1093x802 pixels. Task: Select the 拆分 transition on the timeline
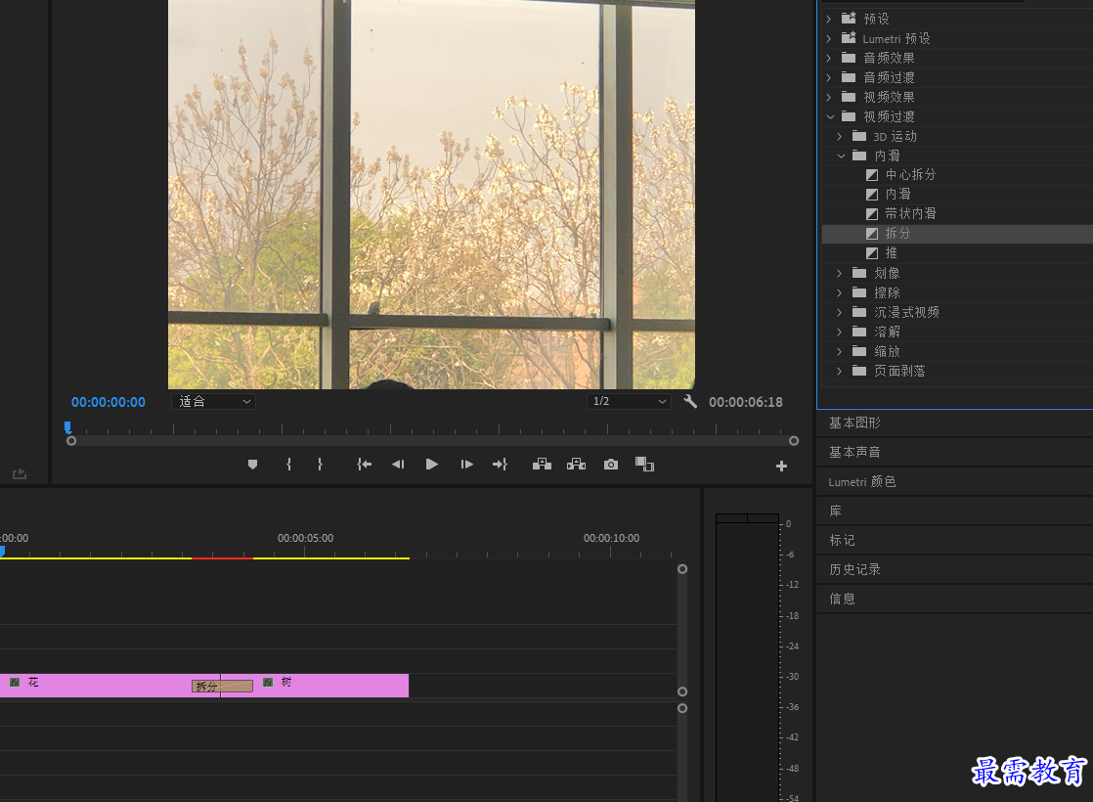tap(222, 687)
